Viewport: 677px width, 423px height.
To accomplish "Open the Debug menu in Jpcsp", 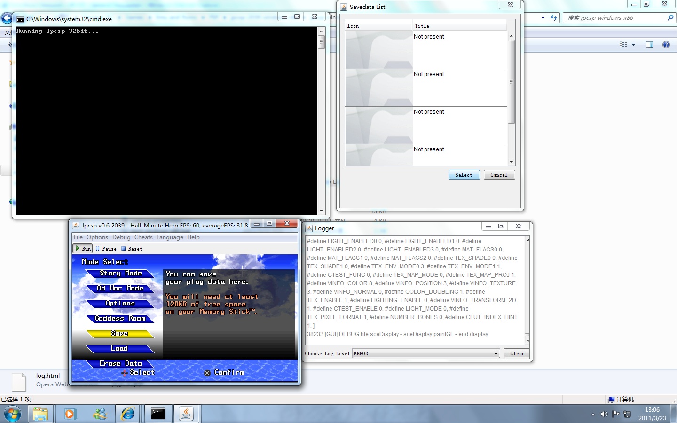I will (x=121, y=237).
